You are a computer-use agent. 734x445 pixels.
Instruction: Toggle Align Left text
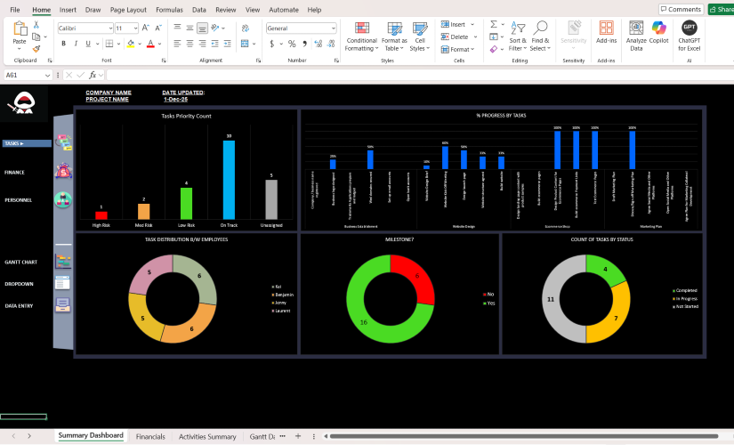coord(177,44)
